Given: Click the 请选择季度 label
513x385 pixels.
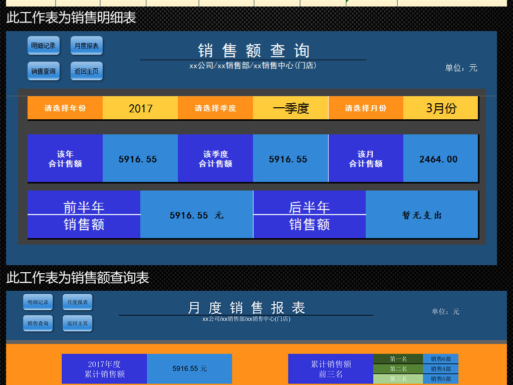Looking at the screenshot, I should 215,108.
